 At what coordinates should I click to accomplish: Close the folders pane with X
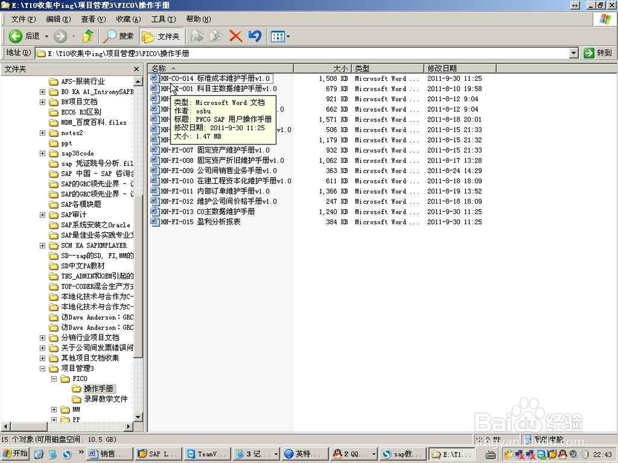coord(137,69)
